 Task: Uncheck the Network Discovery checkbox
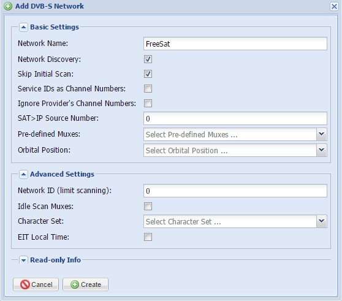click(x=148, y=59)
